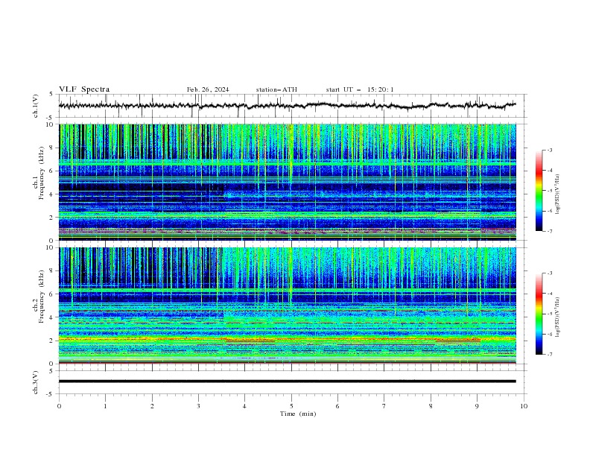590x456 pixels.
Task: Click time axis tick label "5"
Action: (x=291, y=406)
